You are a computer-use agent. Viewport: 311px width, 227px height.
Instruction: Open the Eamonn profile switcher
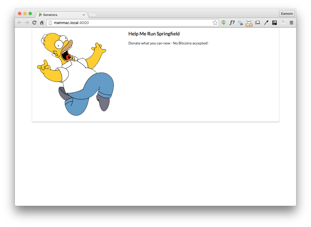[x=287, y=14]
